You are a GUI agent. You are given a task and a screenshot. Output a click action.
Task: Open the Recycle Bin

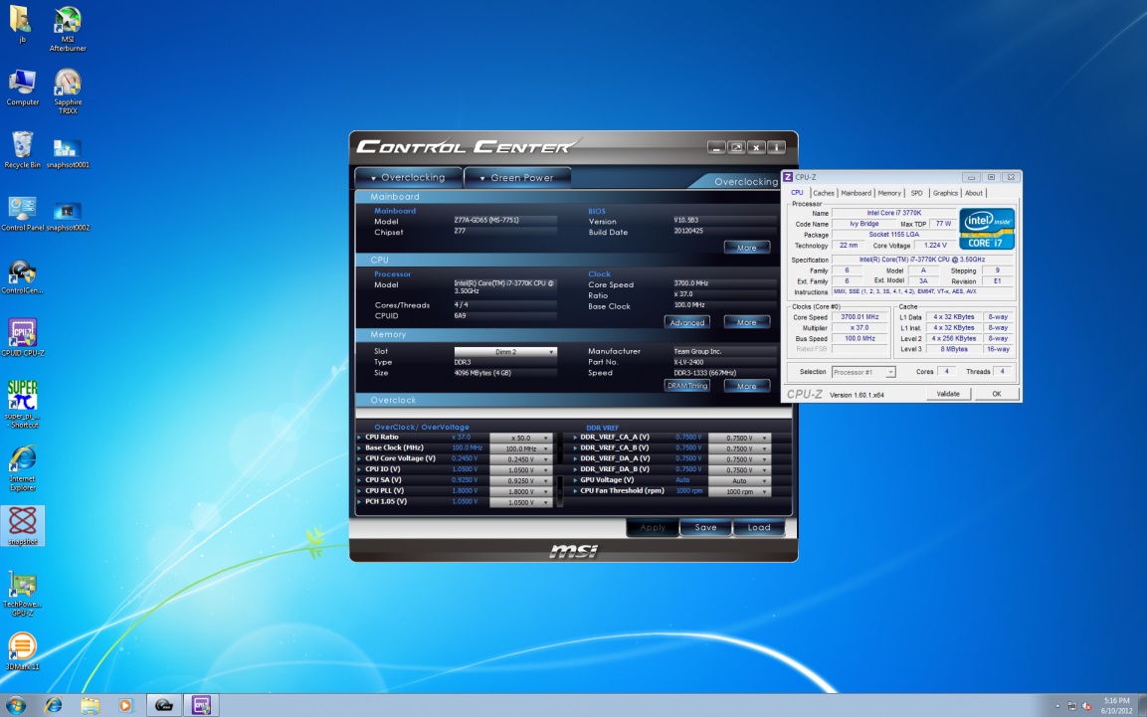(x=22, y=146)
